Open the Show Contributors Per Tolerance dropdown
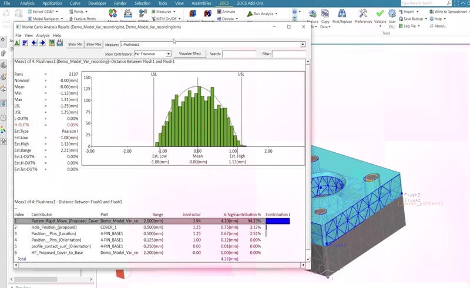Screen dimensions: 470x288 pyautogui.click(x=169, y=54)
